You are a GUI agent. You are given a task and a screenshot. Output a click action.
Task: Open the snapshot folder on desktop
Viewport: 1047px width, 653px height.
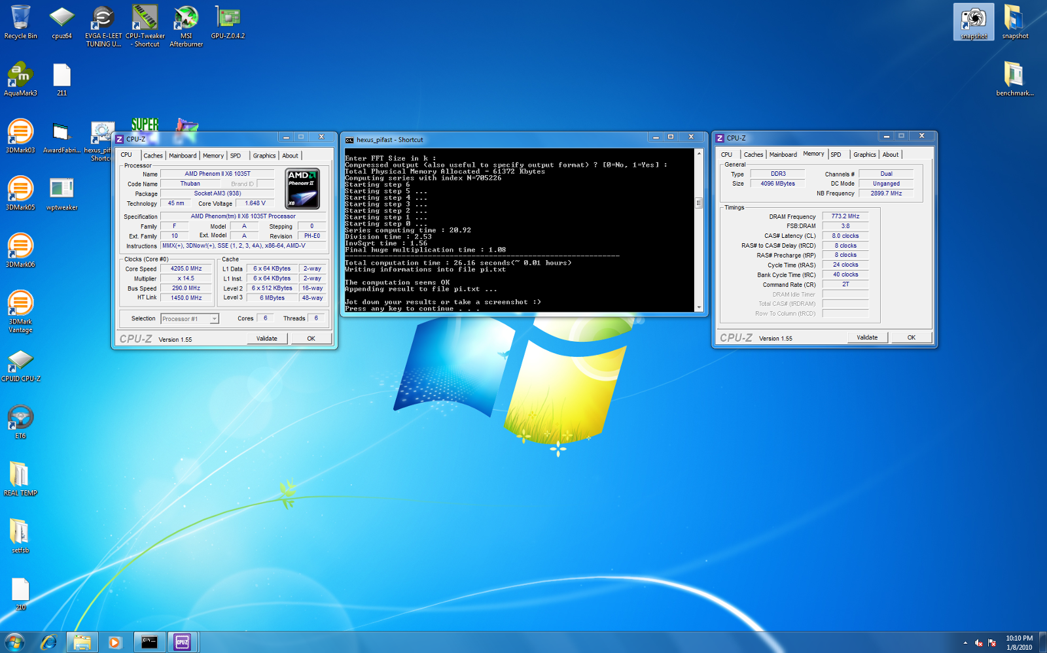[x=1015, y=22]
